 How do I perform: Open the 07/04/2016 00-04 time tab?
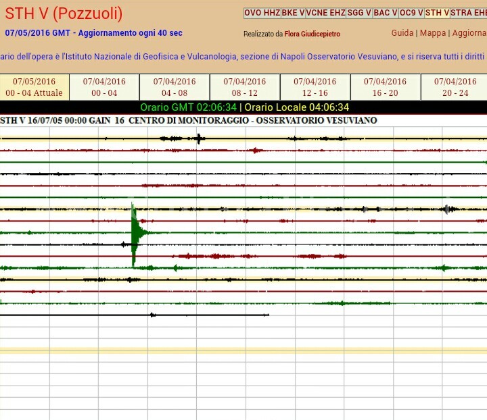tap(104, 87)
